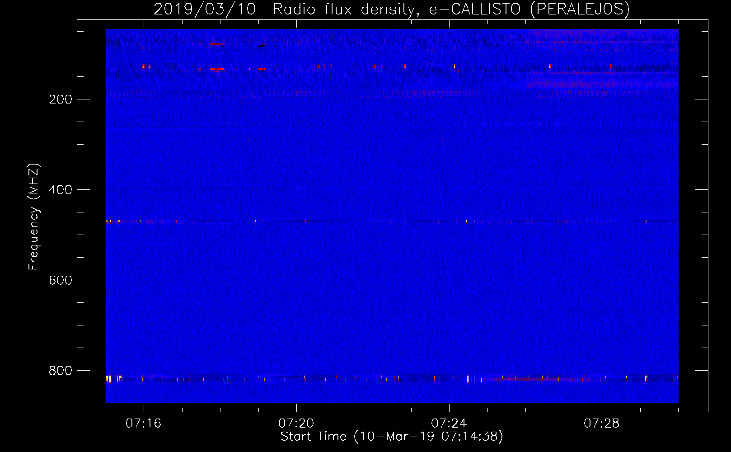Viewport: 731px width, 452px height.
Task: Select the Frequency (MHZ) axis label
Action: coord(34,217)
